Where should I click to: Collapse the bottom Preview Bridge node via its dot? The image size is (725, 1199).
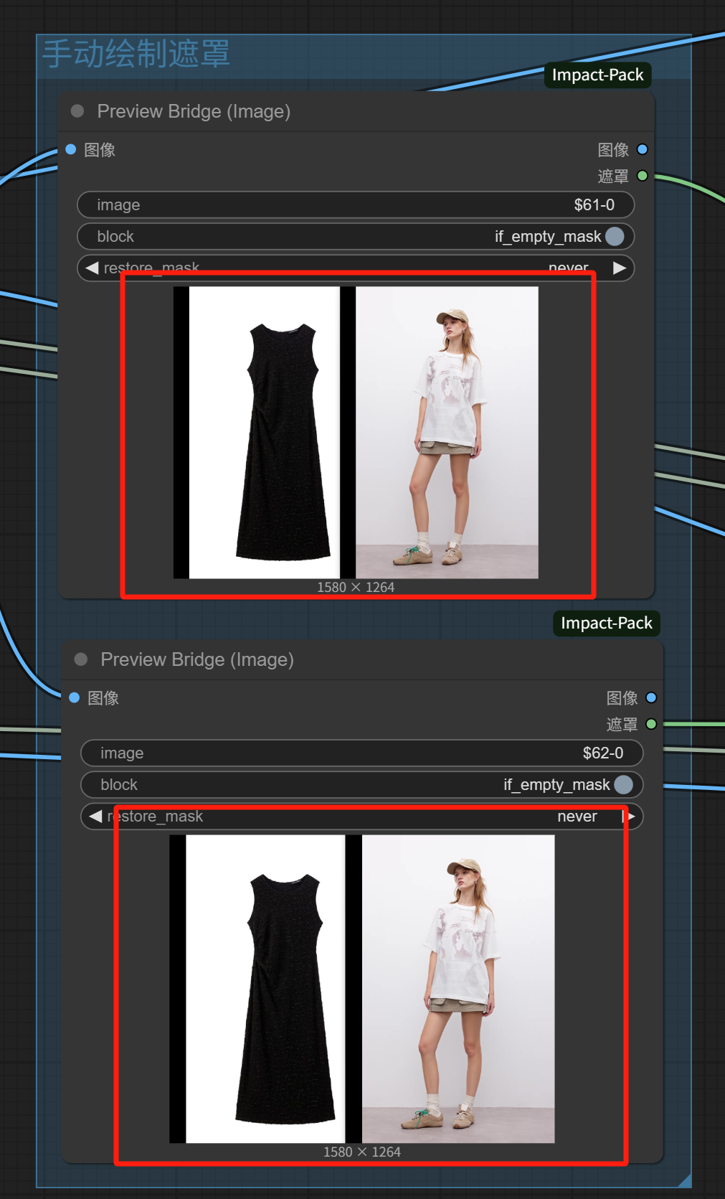point(81,659)
